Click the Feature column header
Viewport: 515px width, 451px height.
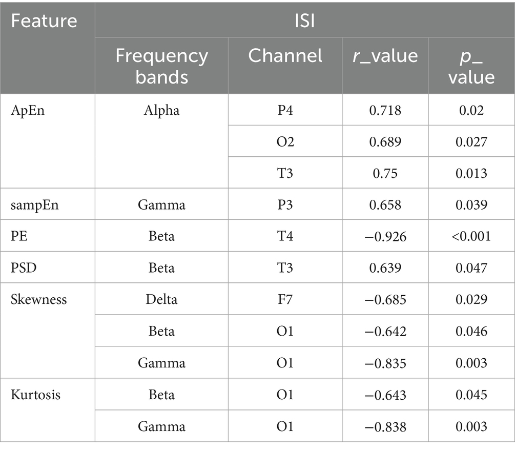pos(44,20)
